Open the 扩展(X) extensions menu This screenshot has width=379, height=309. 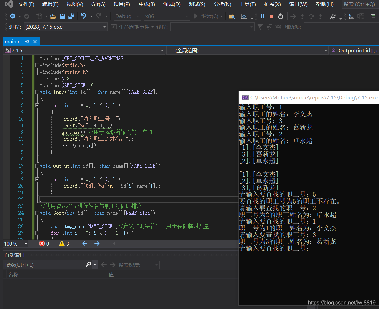pyautogui.click(x=272, y=4)
